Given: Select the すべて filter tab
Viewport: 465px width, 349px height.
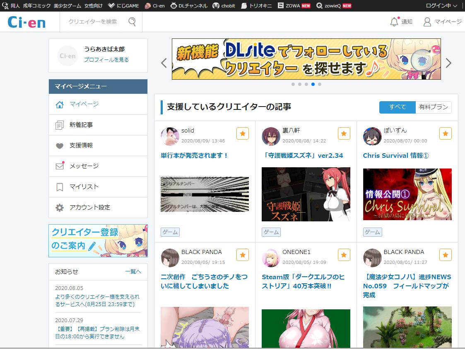Looking at the screenshot, I should coord(398,107).
